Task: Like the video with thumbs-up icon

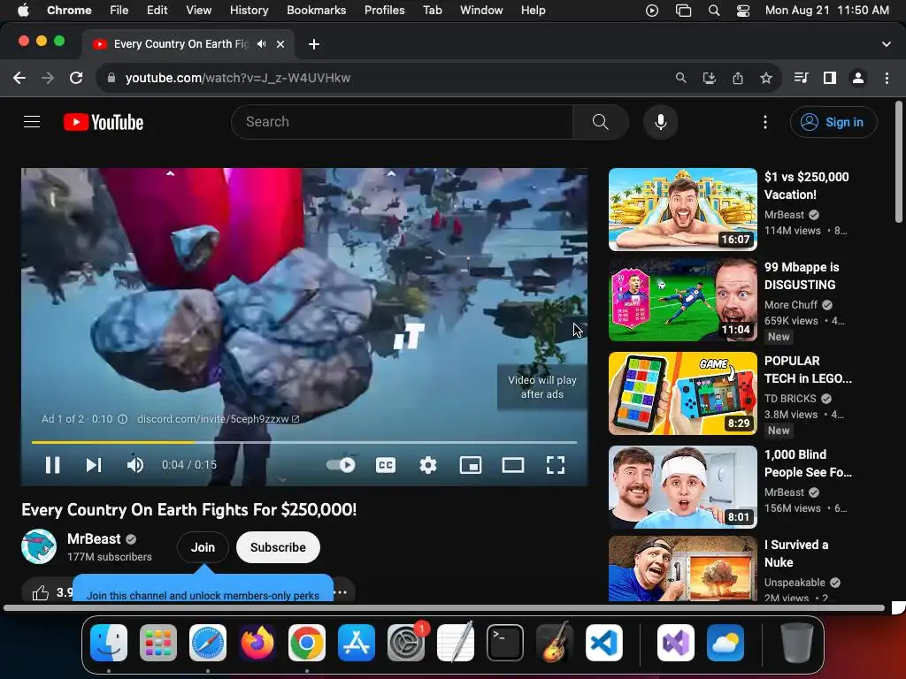Action: [x=41, y=592]
